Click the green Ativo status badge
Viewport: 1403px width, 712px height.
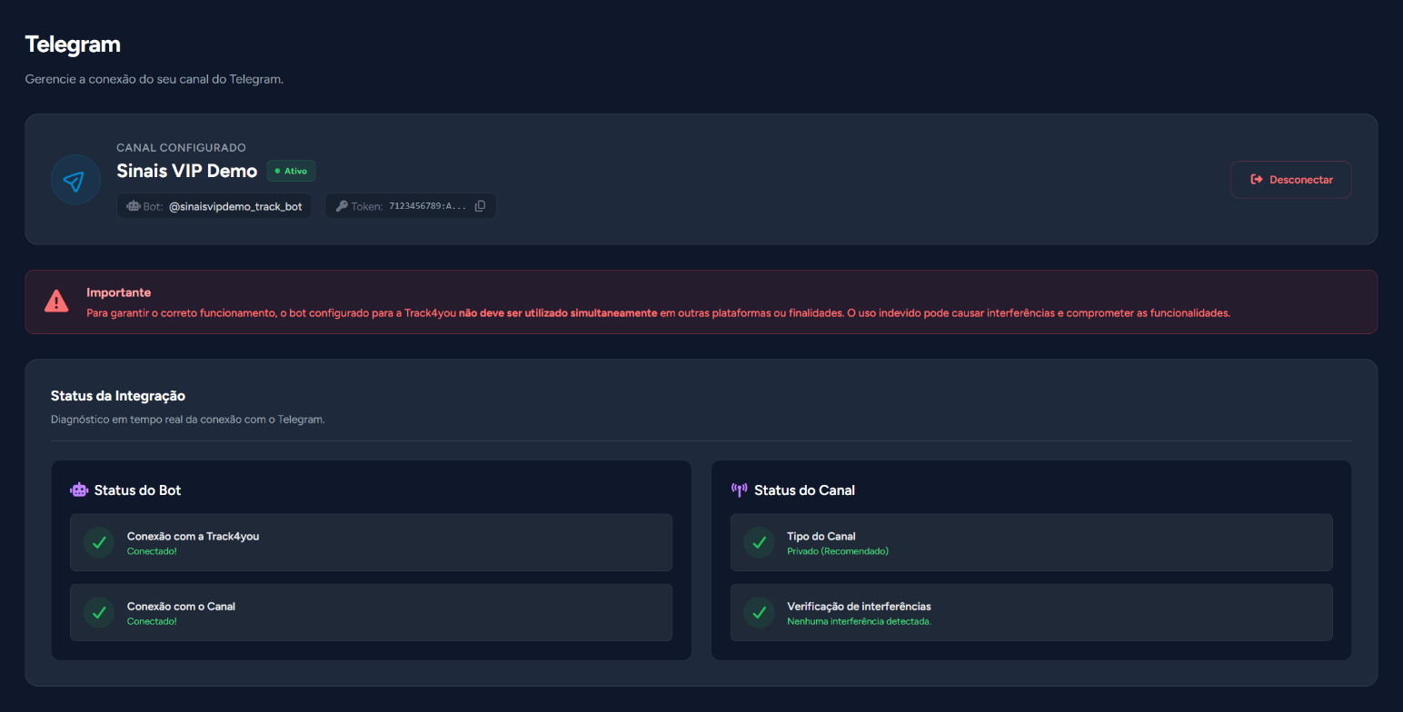tap(291, 171)
